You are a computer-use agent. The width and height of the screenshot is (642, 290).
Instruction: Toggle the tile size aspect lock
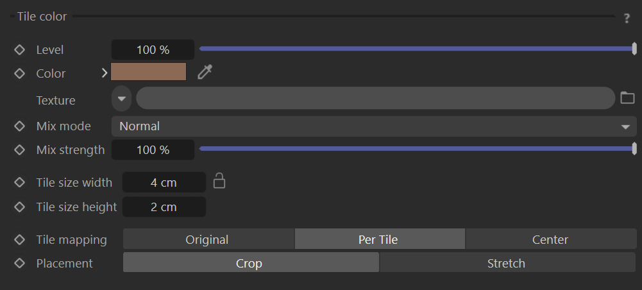219,181
